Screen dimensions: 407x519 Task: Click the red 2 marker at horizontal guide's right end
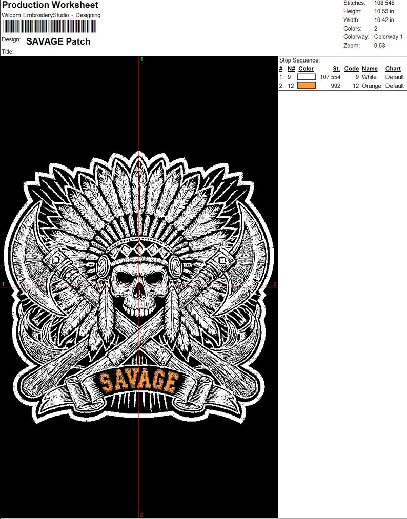[x=275, y=284]
